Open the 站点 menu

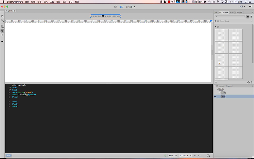click(x=64, y=2)
